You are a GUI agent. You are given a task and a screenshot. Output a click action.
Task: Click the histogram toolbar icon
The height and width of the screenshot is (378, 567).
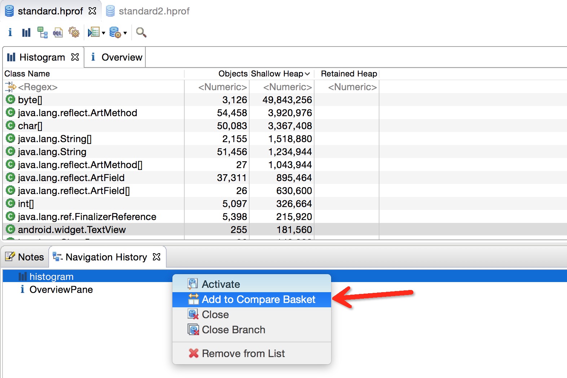pyautogui.click(x=26, y=32)
